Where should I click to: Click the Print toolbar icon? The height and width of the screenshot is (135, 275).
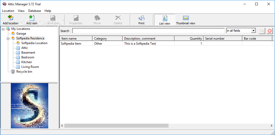[x=141, y=18]
